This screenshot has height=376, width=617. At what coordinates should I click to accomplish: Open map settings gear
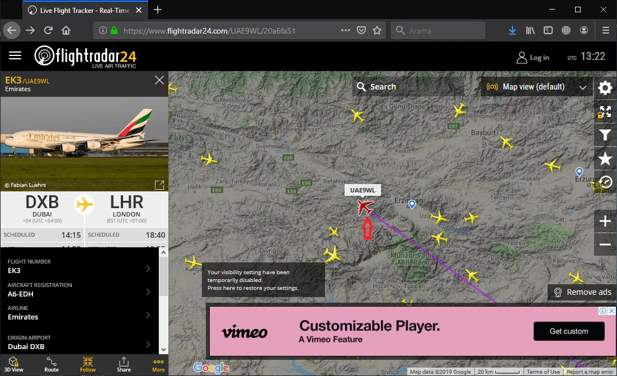[x=605, y=87]
